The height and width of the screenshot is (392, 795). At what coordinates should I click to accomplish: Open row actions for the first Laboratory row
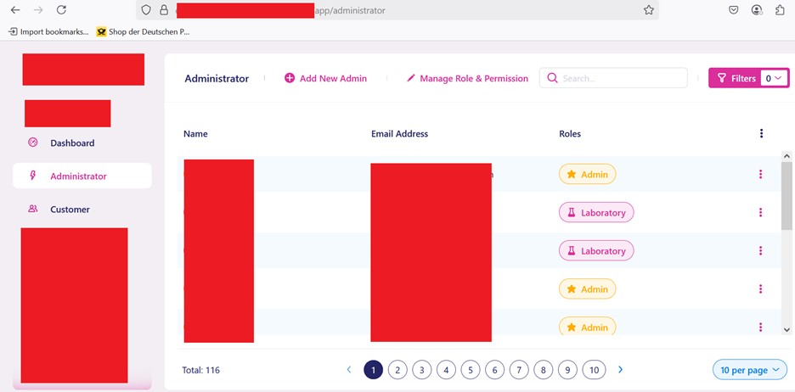point(760,212)
